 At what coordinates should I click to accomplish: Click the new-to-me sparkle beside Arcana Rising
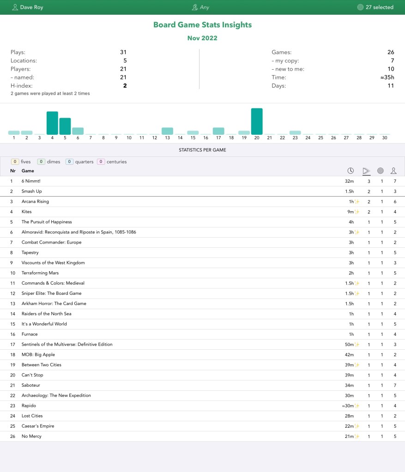coord(357,202)
